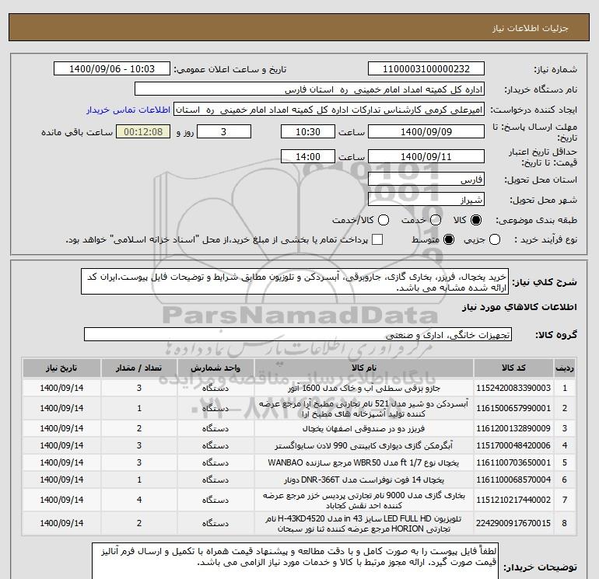The height and width of the screenshot is (579, 599).
Task: Click product code 1152420083390003
Action: pyautogui.click(x=513, y=388)
